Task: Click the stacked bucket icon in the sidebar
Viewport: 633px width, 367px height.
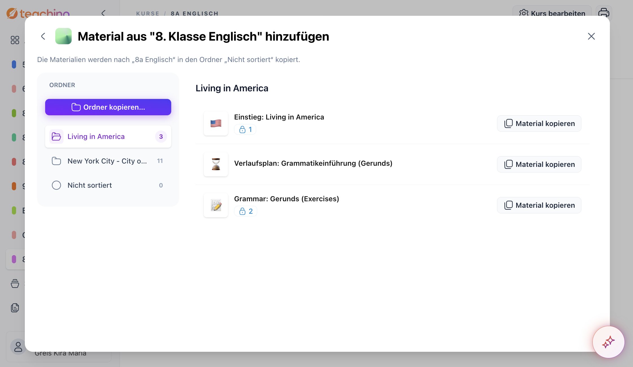Action: 15,283
